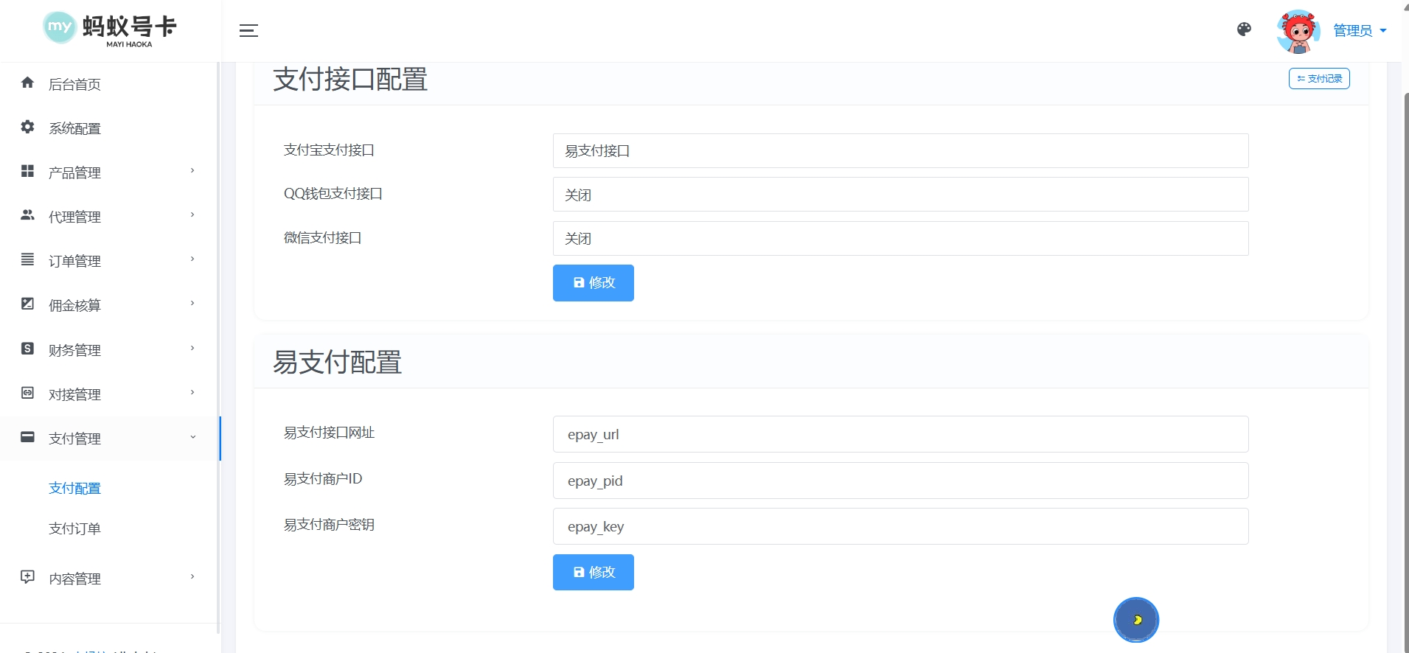
Task: Click the home icon for 后台首页
Action: tap(28, 83)
